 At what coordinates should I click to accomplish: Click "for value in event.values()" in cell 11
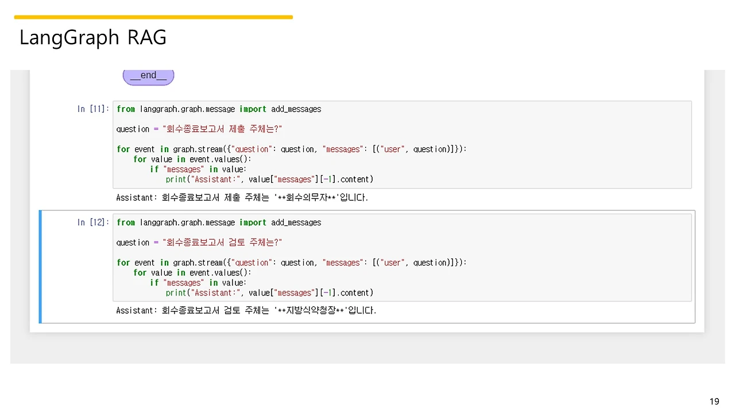click(192, 159)
